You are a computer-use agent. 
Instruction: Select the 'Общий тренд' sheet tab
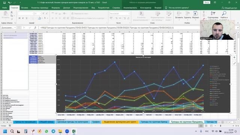click(x=46, y=122)
